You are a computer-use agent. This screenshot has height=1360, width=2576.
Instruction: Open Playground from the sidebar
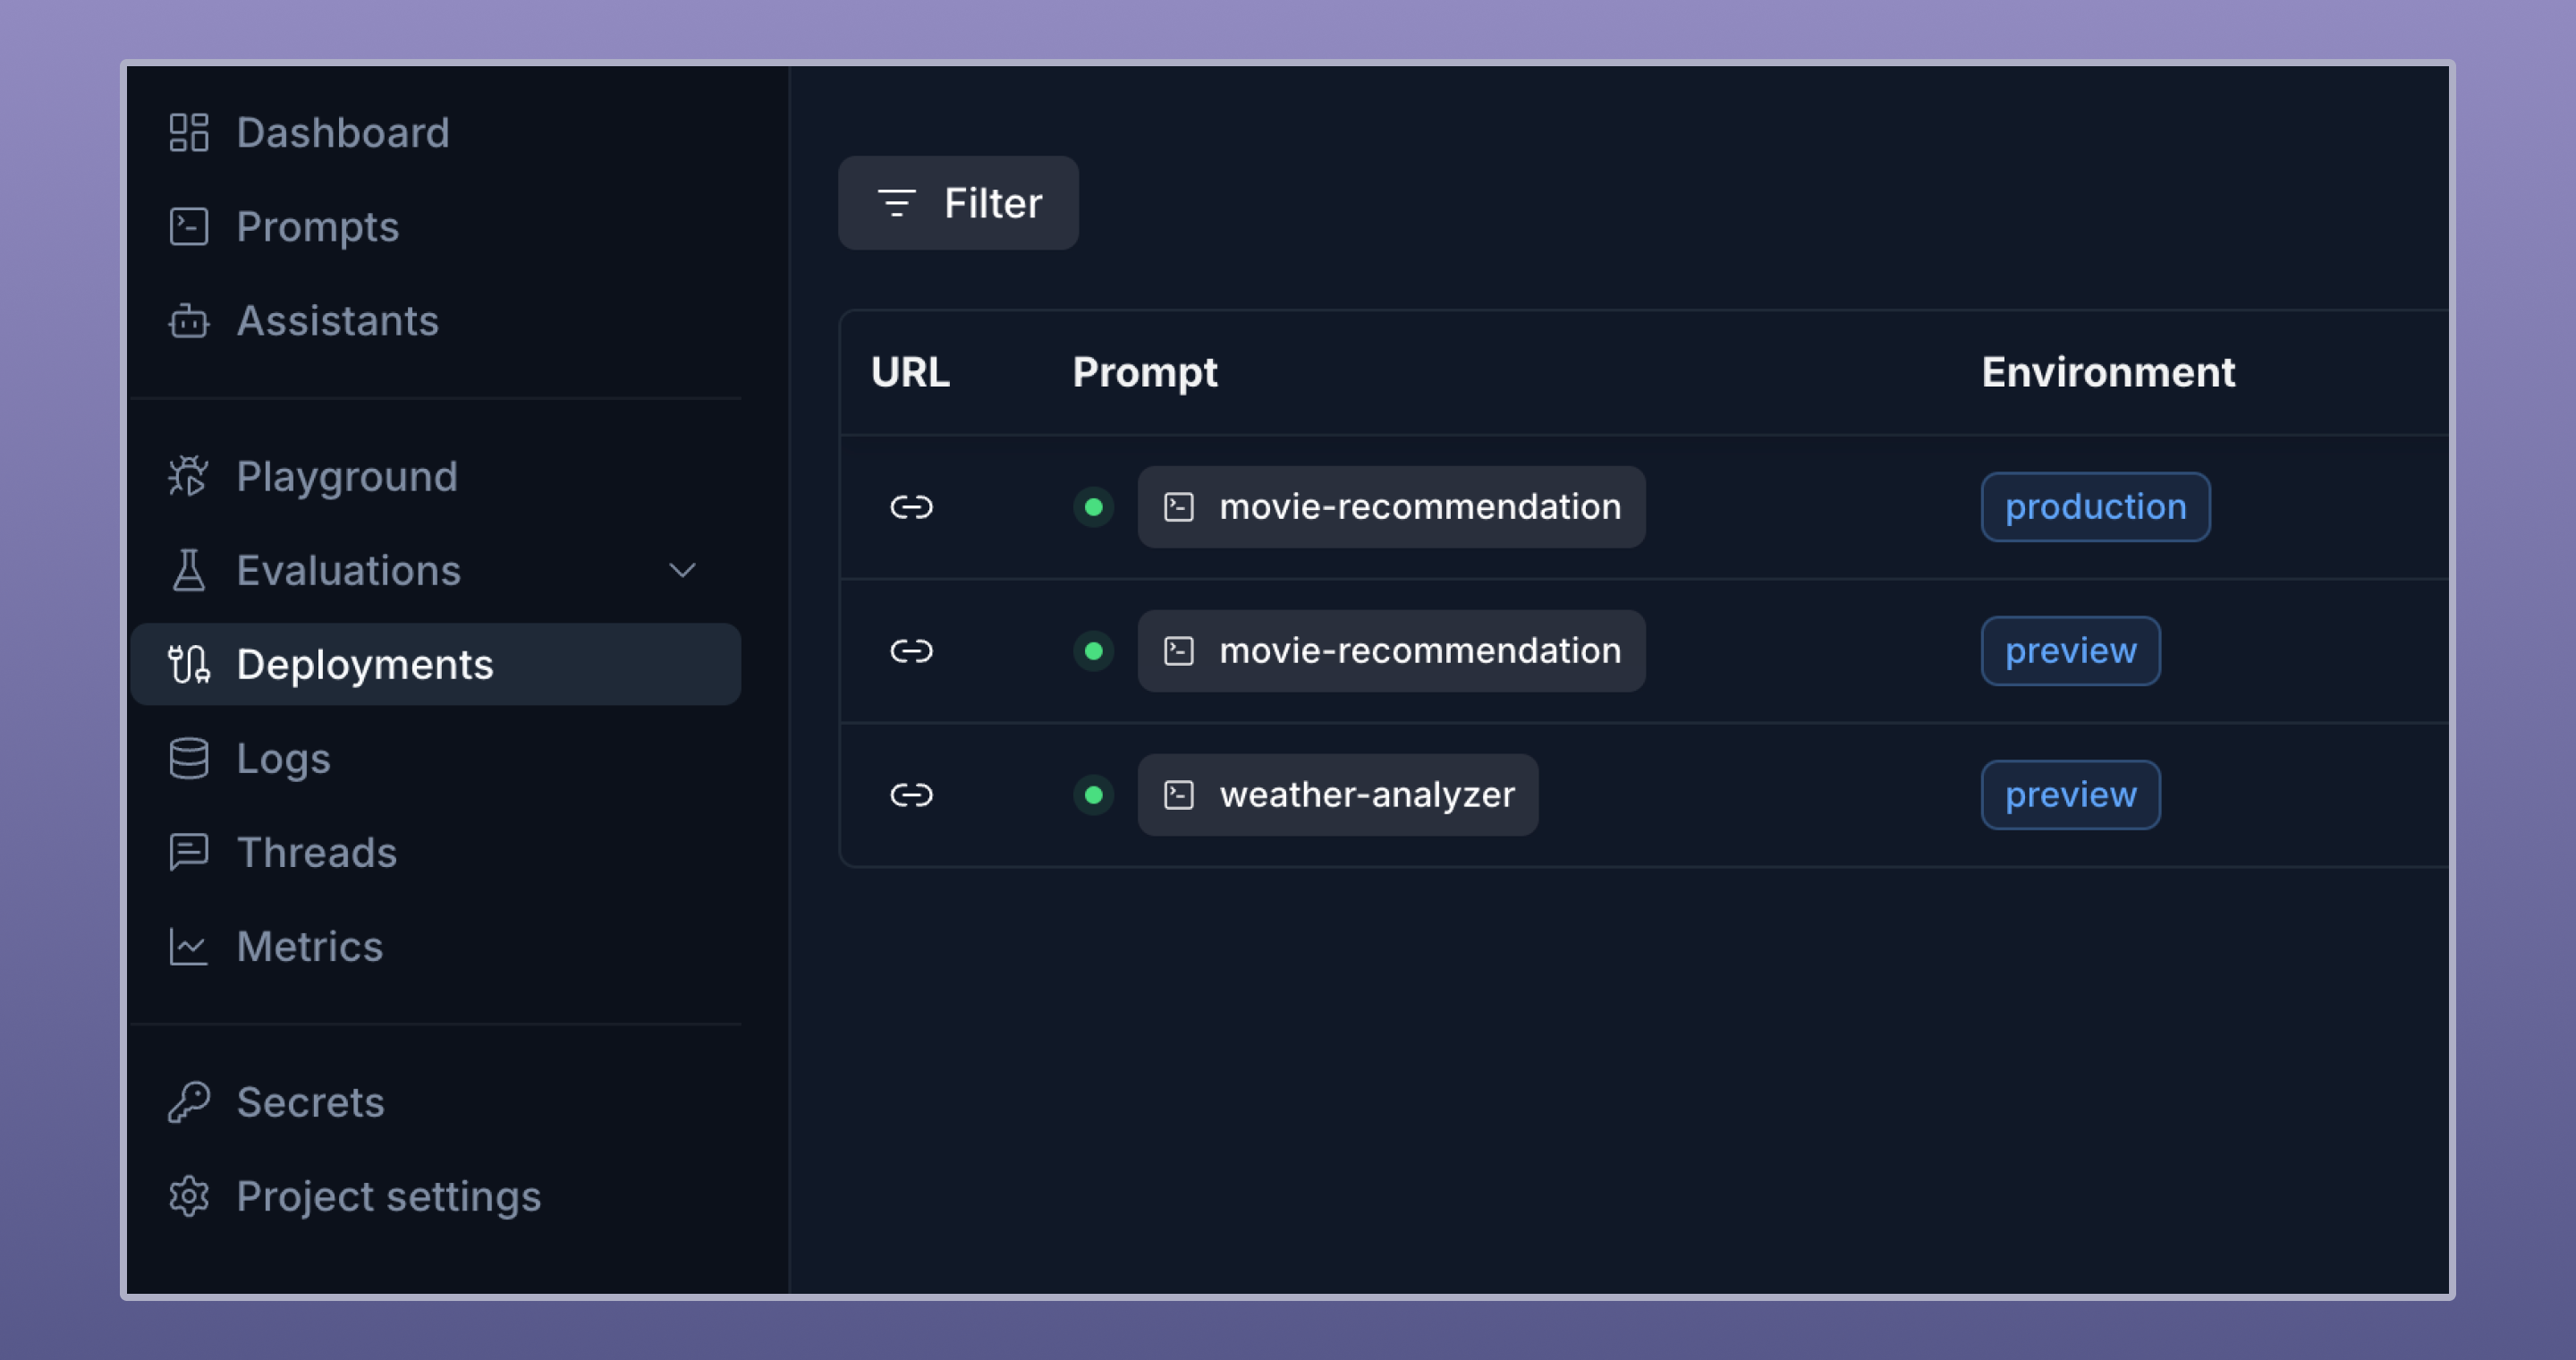(435, 476)
